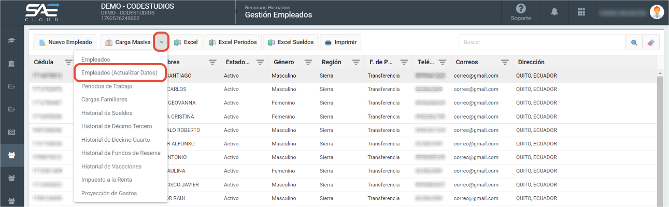Select Empleados menu entry
Image resolution: width=669 pixels, height=207 pixels.
[120, 60]
